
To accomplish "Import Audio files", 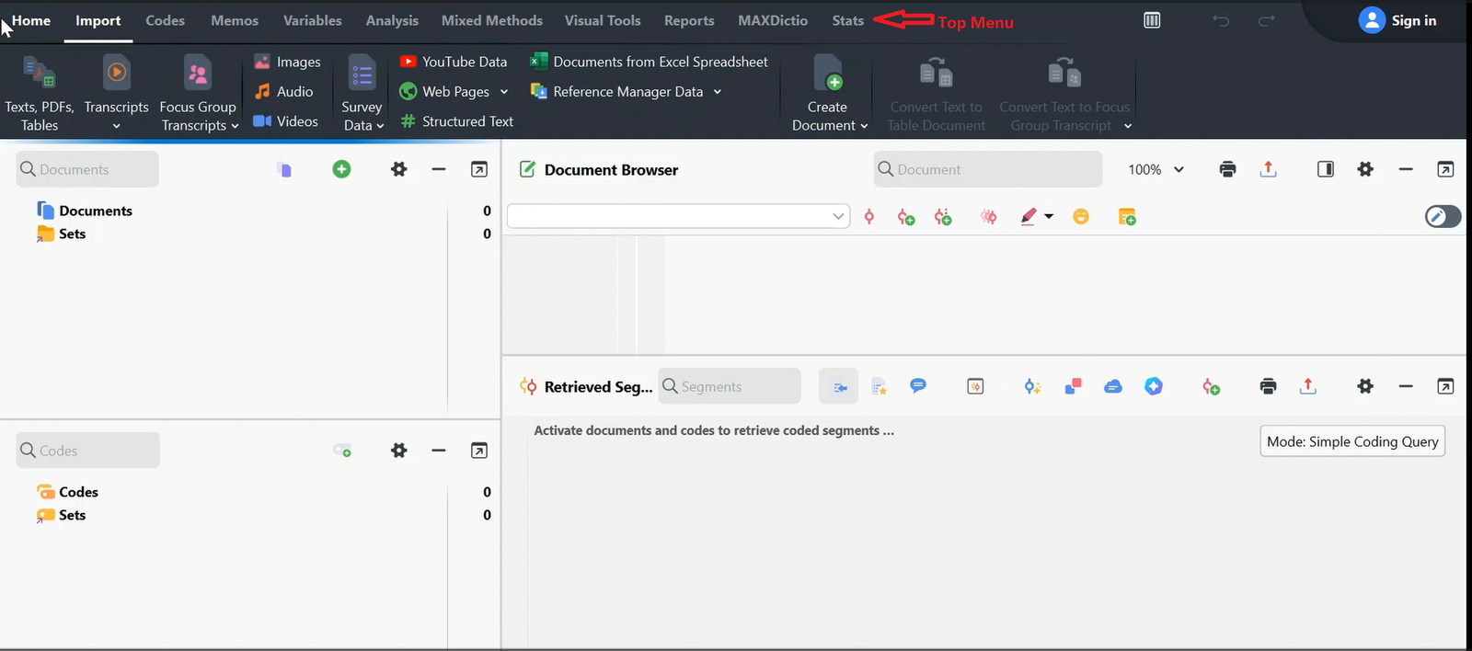I will click(x=283, y=91).
